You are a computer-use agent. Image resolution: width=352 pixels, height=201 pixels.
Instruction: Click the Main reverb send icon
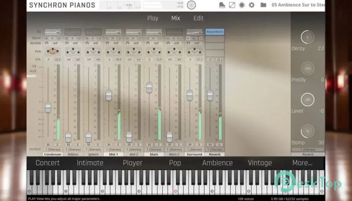pyautogui.click(x=148, y=43)
